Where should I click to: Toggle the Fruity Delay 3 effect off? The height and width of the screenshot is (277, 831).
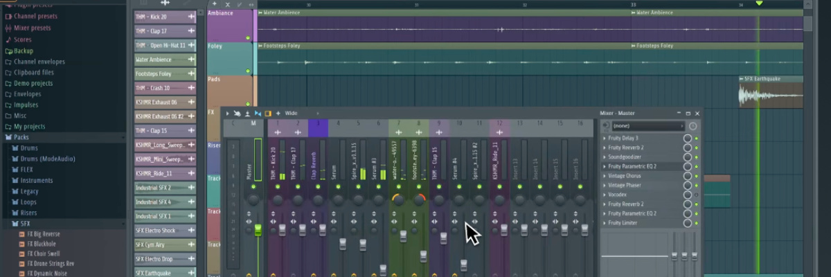697,138
